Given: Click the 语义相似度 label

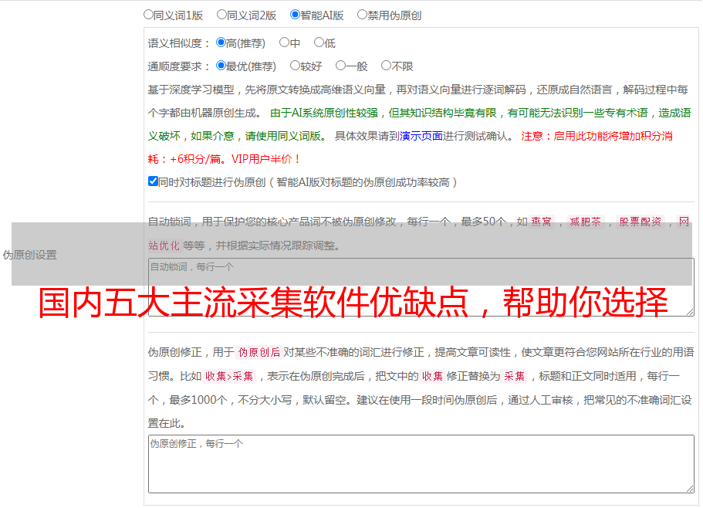Looking at the screenshot, I should (179, 43).
